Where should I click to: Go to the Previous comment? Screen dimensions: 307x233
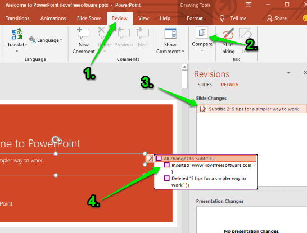pos(124,32)
